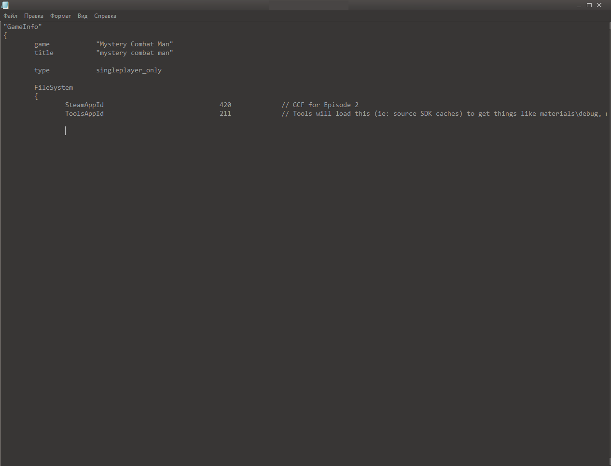
Task: Open the Файл menu
Action: 10,16
